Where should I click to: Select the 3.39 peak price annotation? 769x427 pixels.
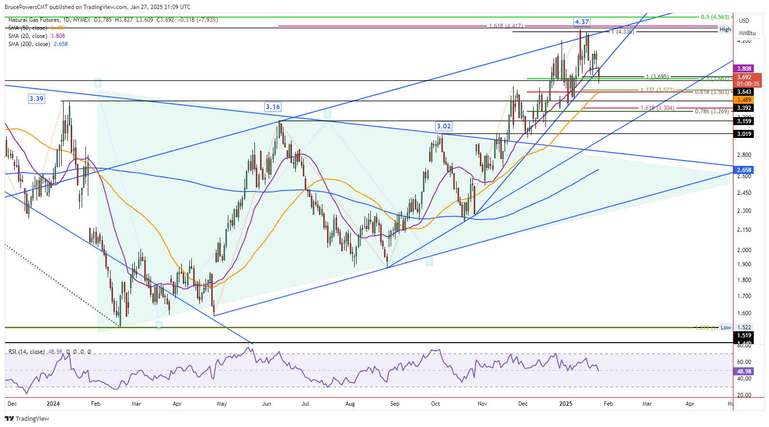click(37, 99)
